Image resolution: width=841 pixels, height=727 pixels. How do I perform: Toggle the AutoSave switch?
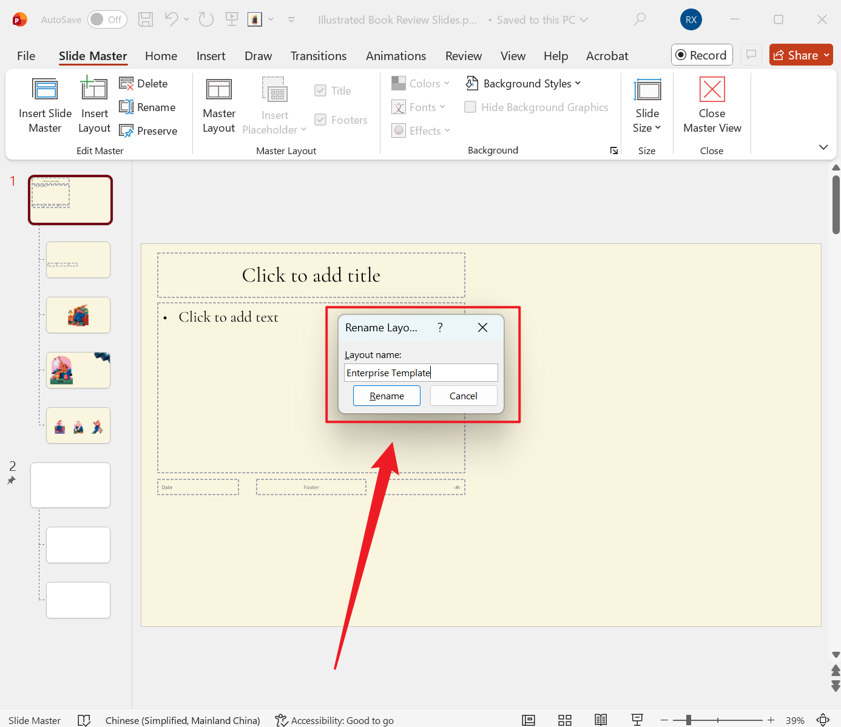107,20
